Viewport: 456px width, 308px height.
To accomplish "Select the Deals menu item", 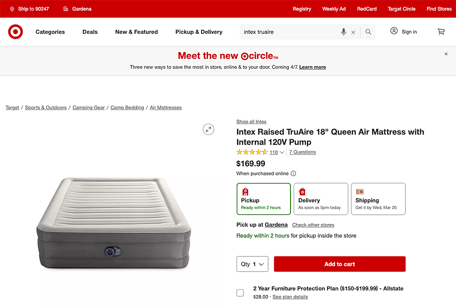I will pos(90,32).
